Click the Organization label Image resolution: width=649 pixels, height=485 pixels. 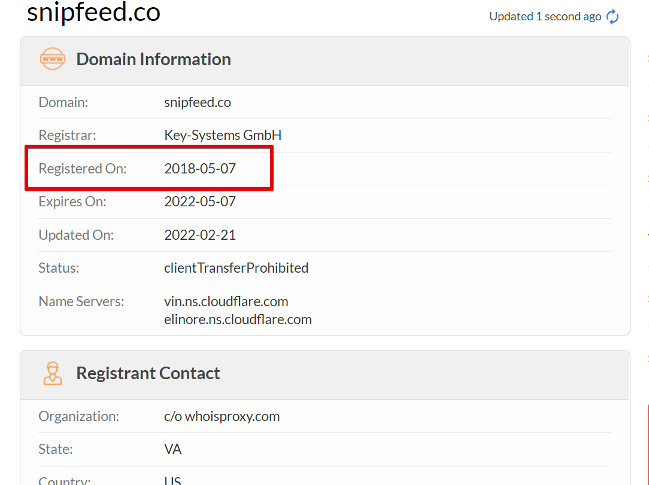pyautogui.click(x=78, y=416)
